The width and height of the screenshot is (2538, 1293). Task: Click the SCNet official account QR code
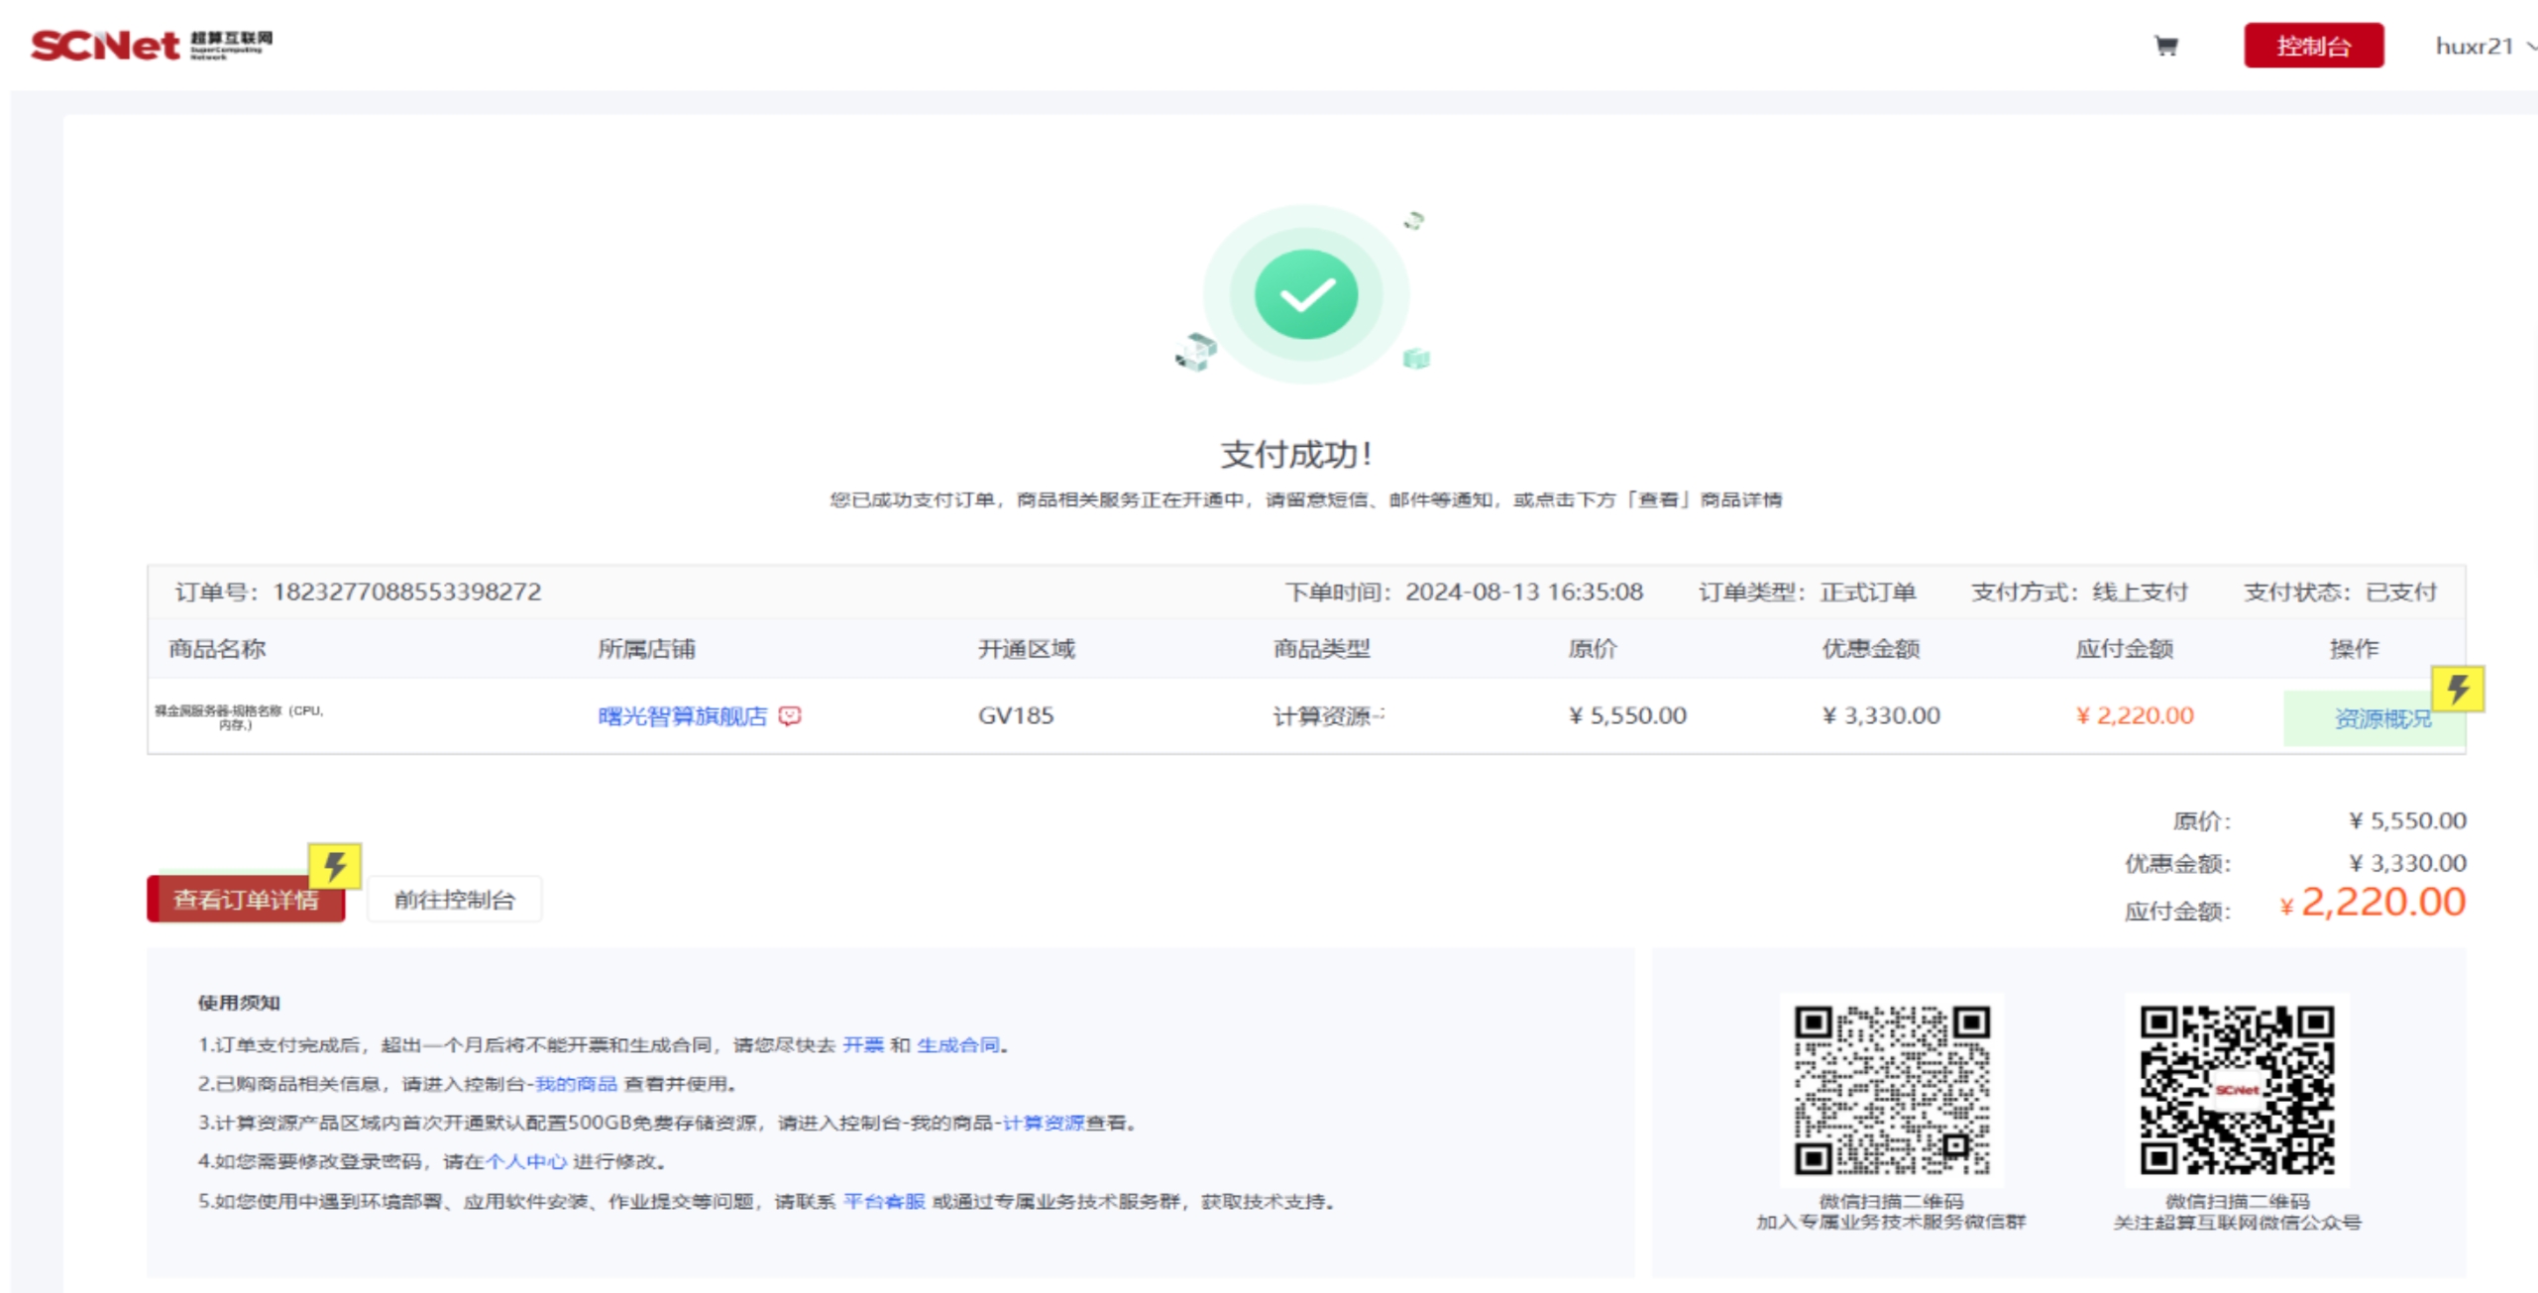click(2236, 1090)
